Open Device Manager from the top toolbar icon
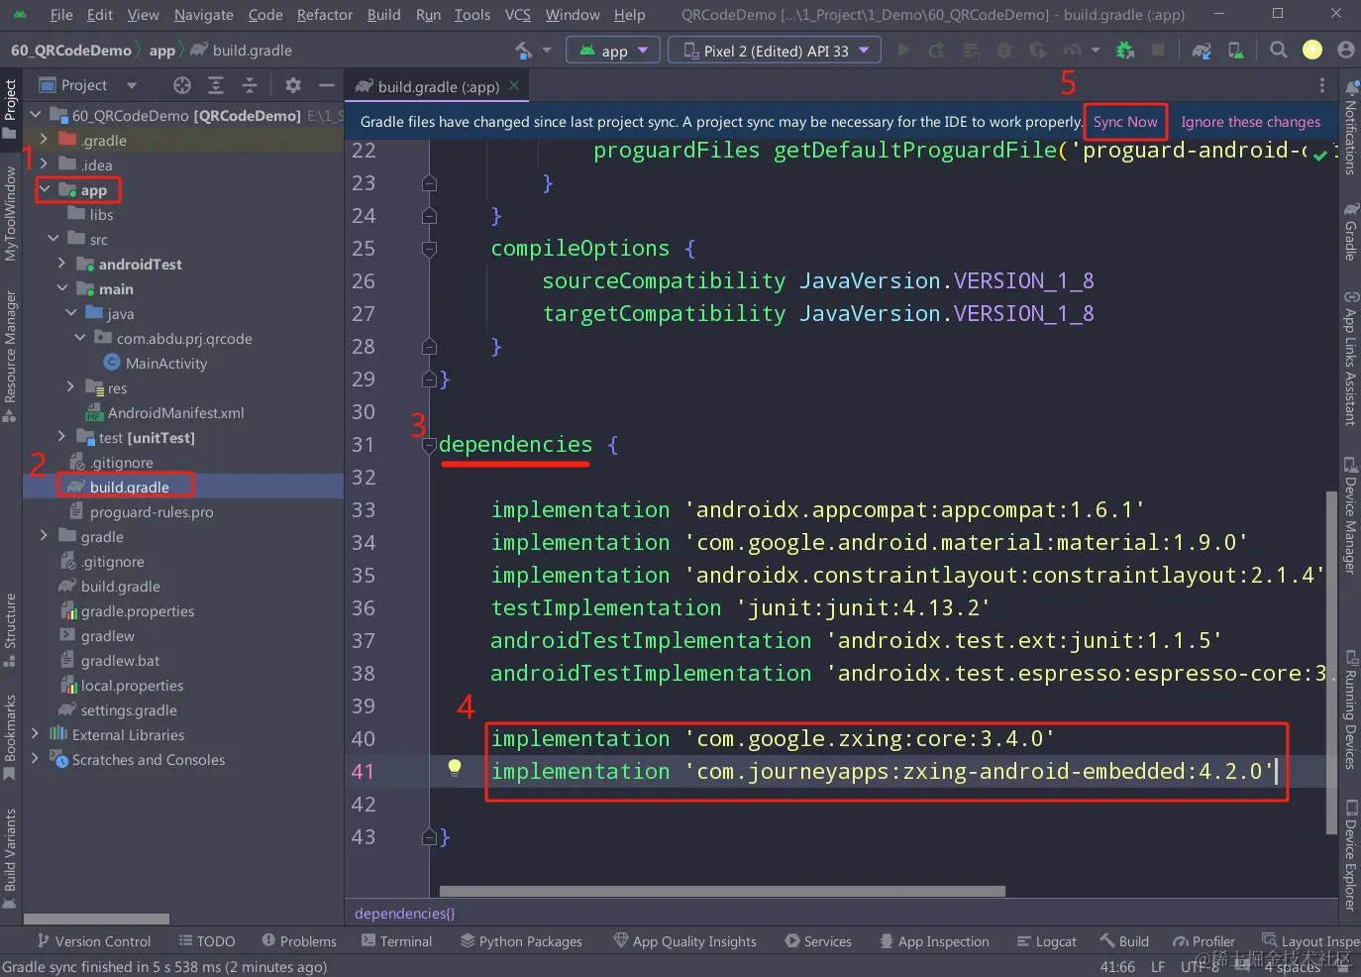Viewport: 1361px width, 977px height. 1235,51
